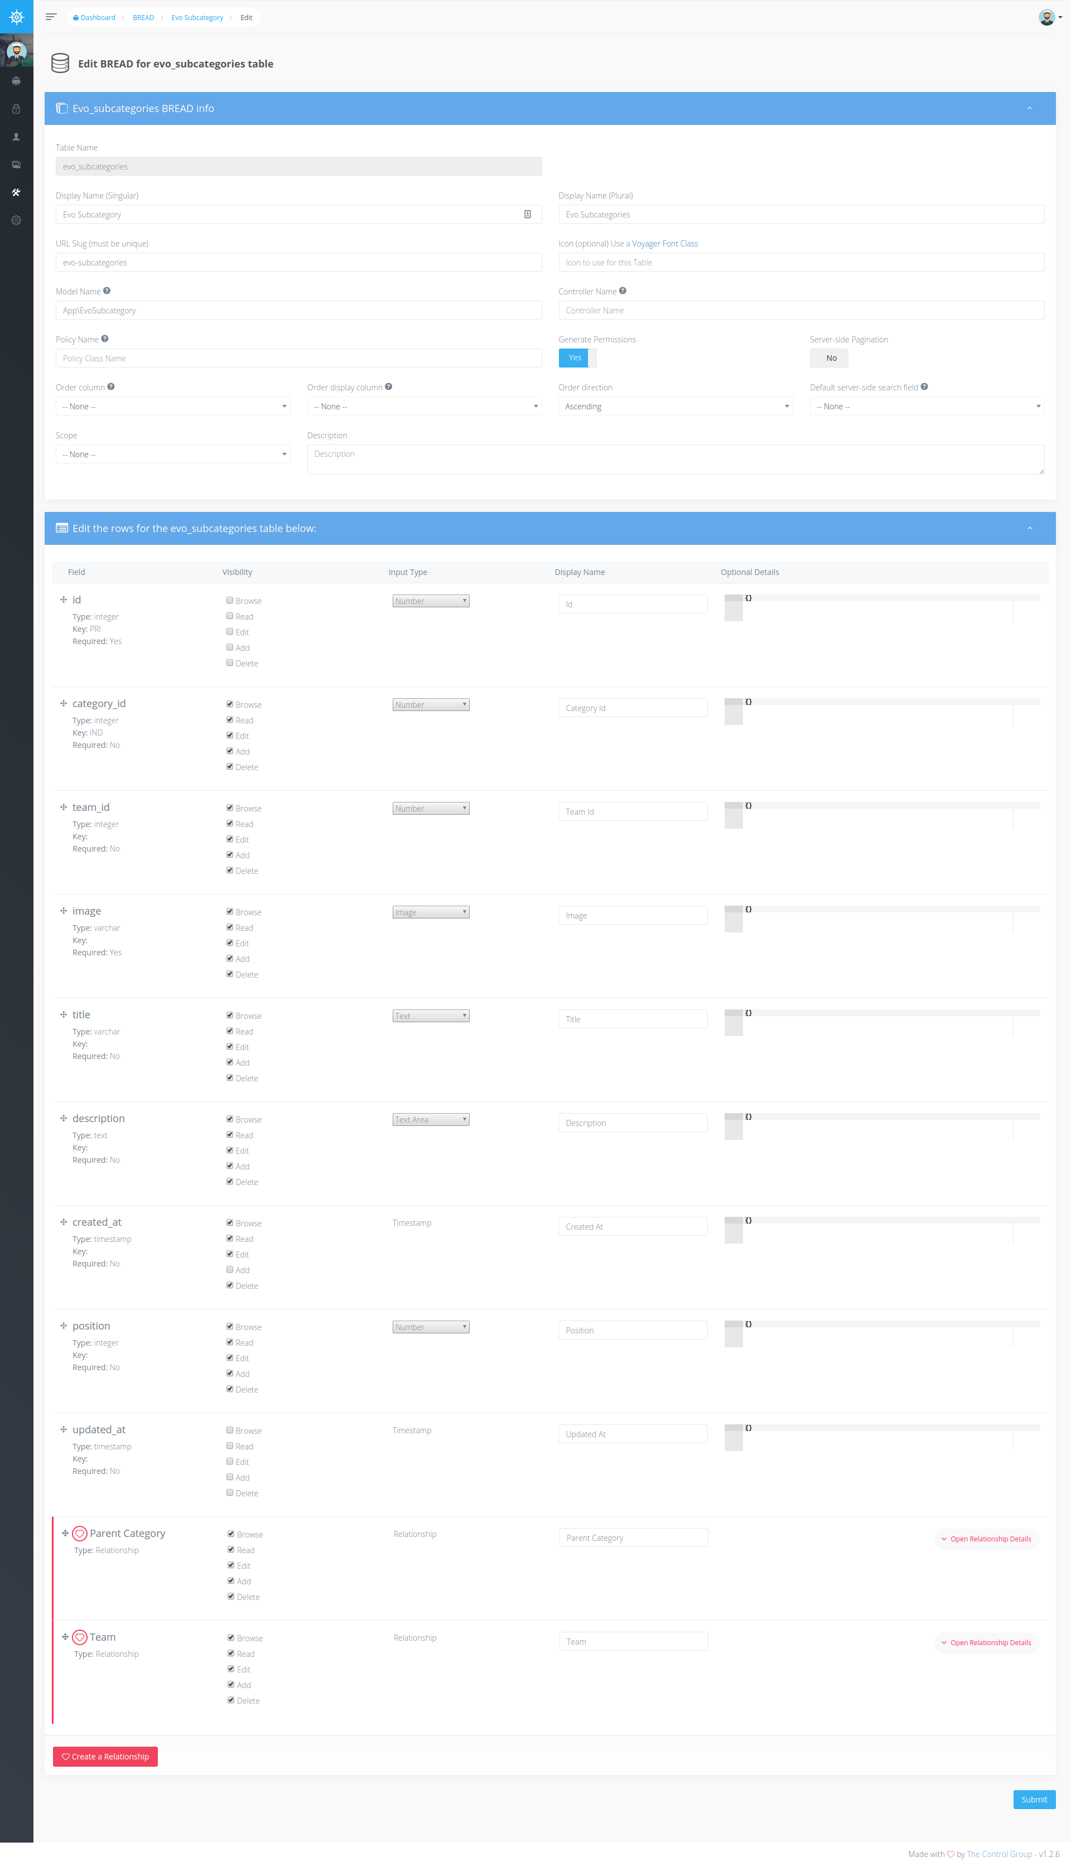
Task: Open Text Area input type for description
Action: pyautogui.click(x=431, y=1119)
